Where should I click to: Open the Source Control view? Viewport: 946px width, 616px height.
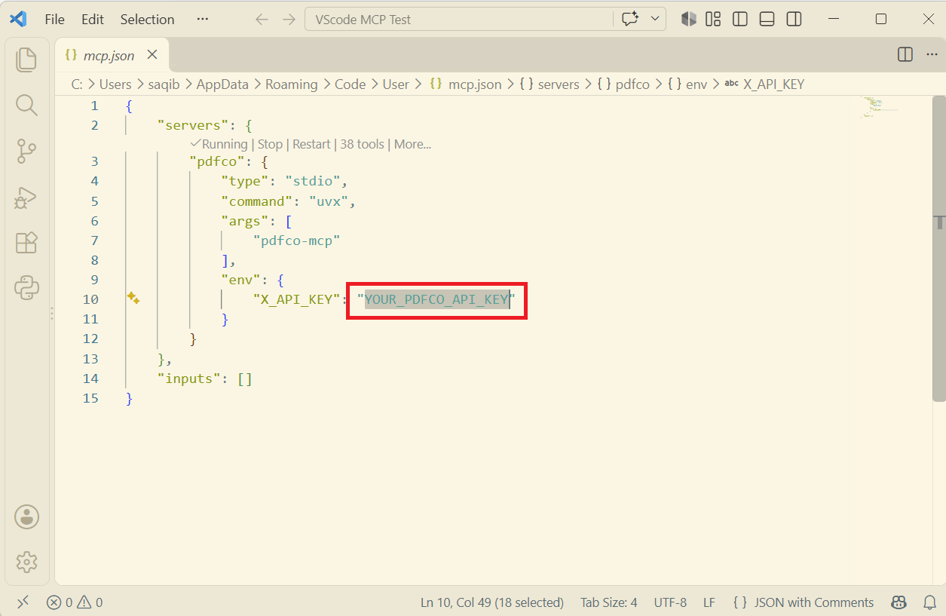(26, 151)
